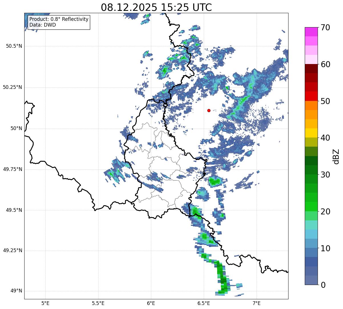
Task: Click the dark maroon colorbar swatch below 60
Action: click(x=311, y=69)
